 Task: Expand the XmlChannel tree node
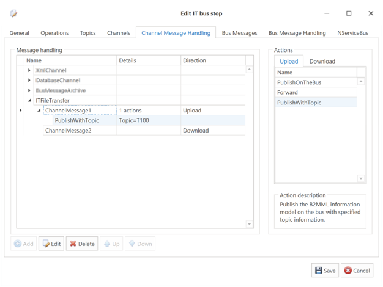(x=29, y=71)
